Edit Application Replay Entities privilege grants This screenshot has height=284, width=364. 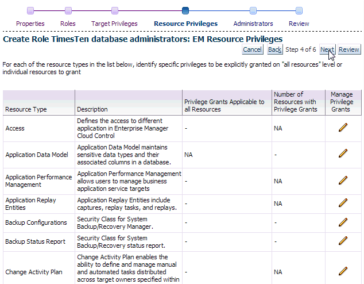[x=343, y=203]
